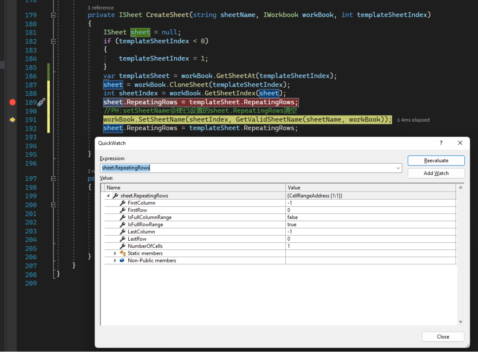Click the wrench icon beside sheet.RepeatingRows
Image resolution: width=478 pixels, height=352 pixels.
(115, 196)
